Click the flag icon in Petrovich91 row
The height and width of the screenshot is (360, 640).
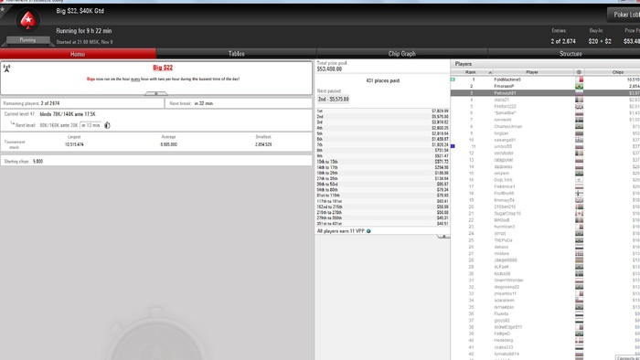[x=579, y=93]
